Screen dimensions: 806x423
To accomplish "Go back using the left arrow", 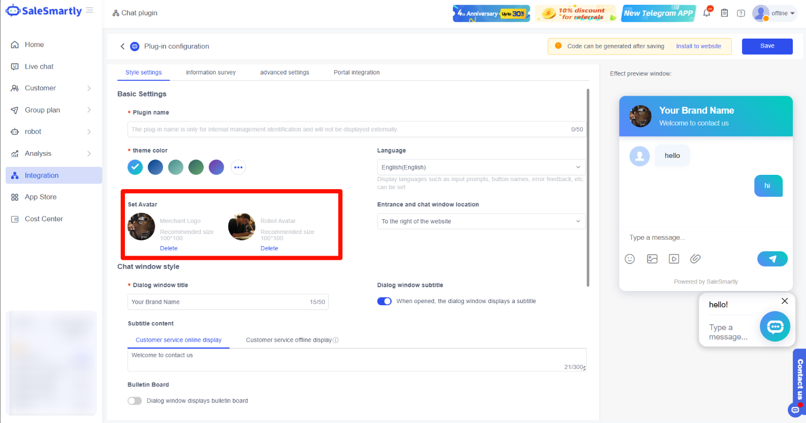I will tap(123, 46).
